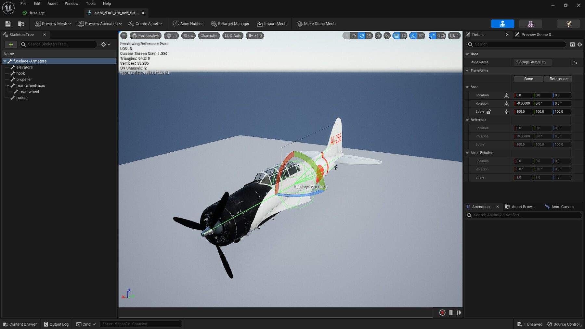
Task: Click the Rotation coordinate space icon under Bone
Action: tap(506, 104)
